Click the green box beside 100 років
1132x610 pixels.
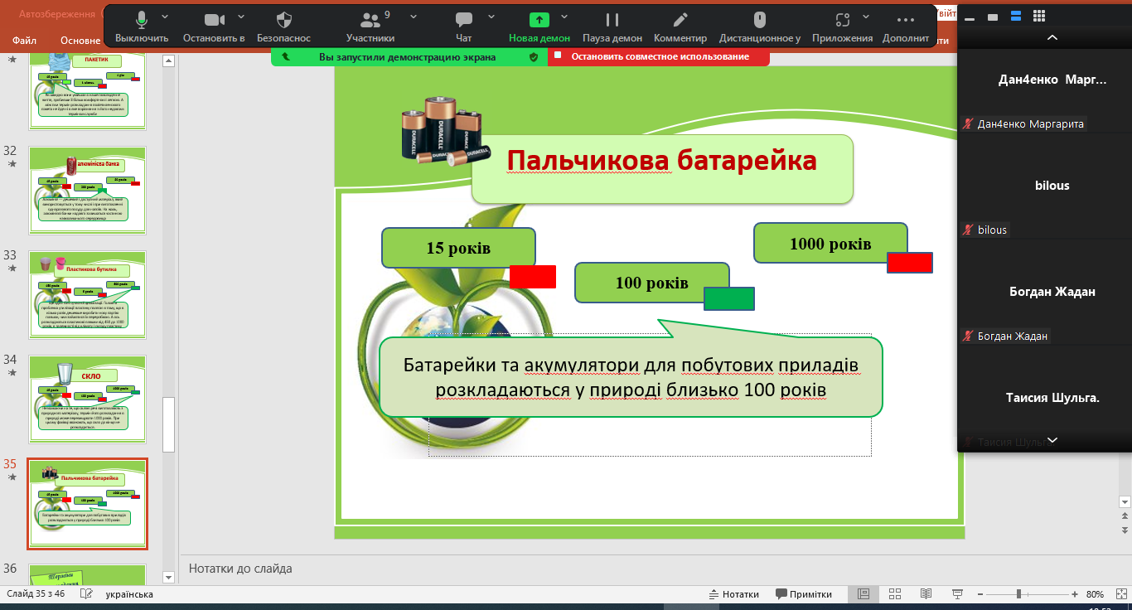tap(729, 298)
